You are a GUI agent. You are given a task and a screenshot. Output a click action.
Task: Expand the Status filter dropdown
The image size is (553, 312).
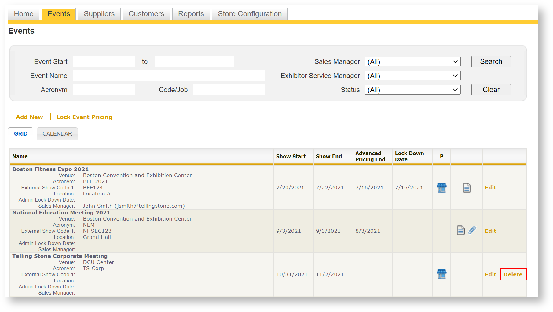point(412,90)
